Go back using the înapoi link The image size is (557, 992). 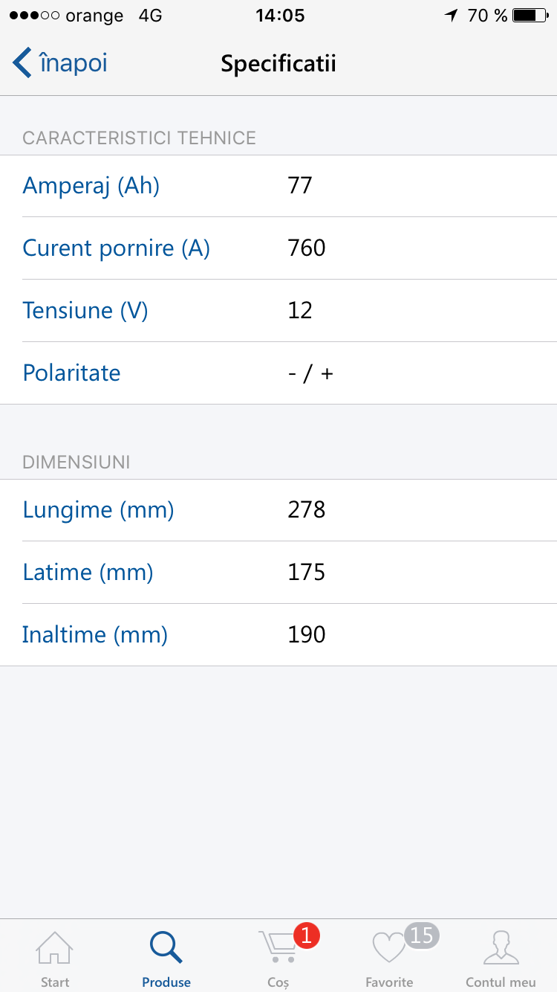(73, 63)
